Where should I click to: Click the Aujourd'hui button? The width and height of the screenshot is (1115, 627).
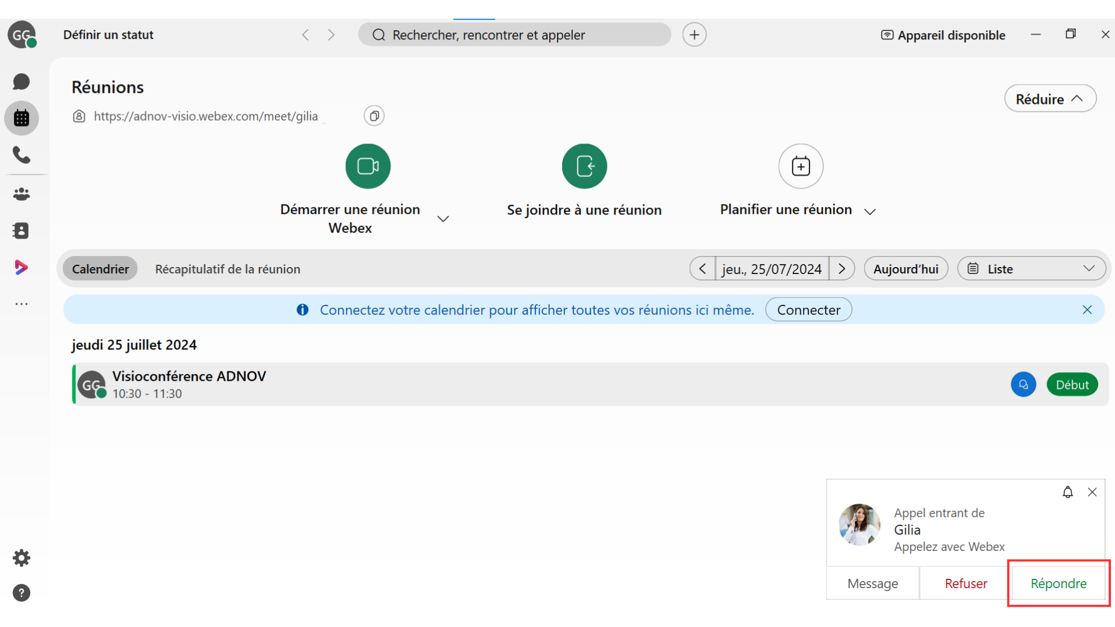[x=906, y=269]
